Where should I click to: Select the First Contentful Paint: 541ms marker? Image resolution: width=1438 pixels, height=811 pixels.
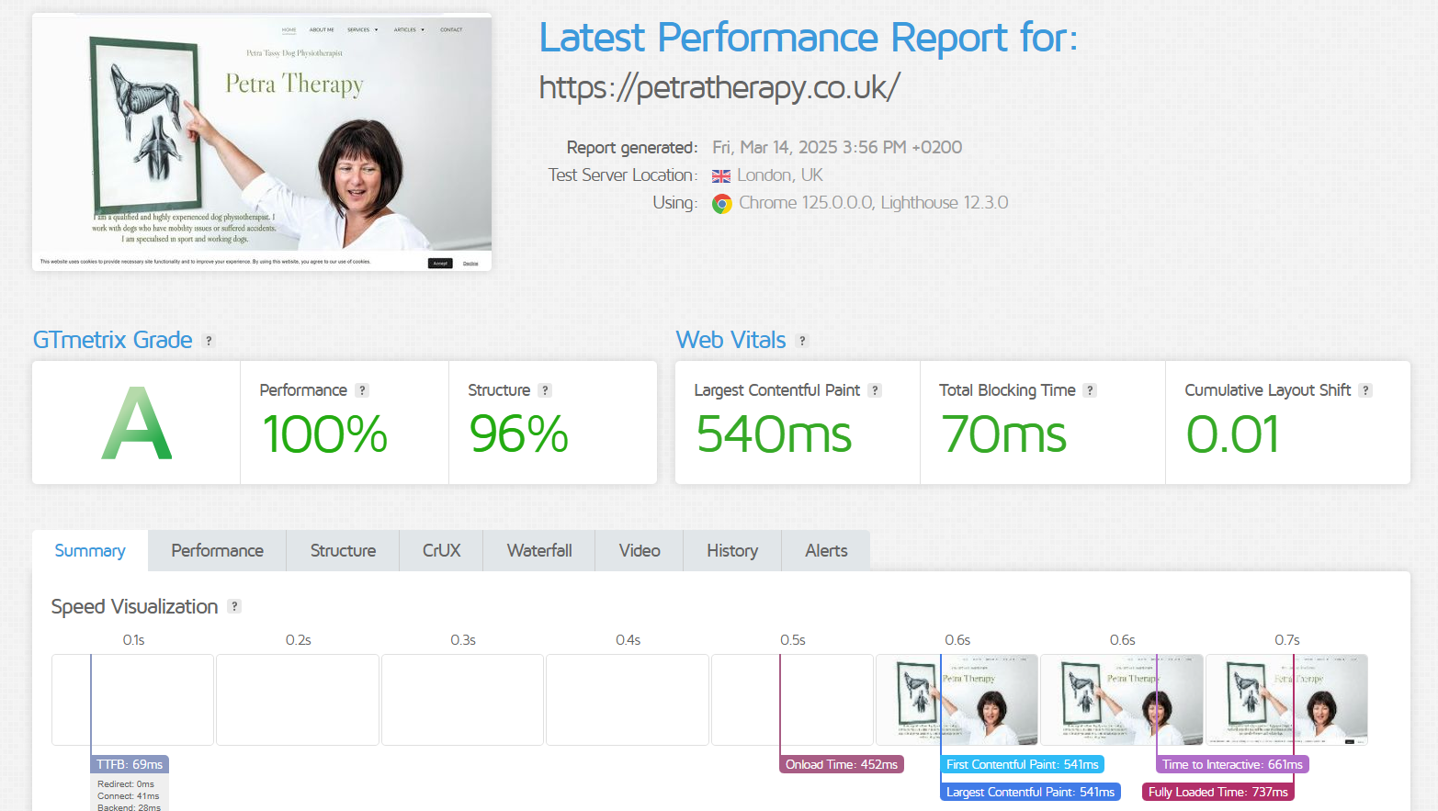click(x=1023, y=764)
